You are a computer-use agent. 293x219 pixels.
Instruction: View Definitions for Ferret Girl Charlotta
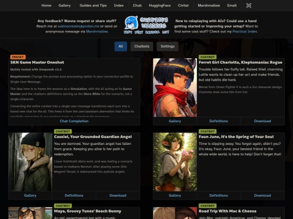pos(219,121)
